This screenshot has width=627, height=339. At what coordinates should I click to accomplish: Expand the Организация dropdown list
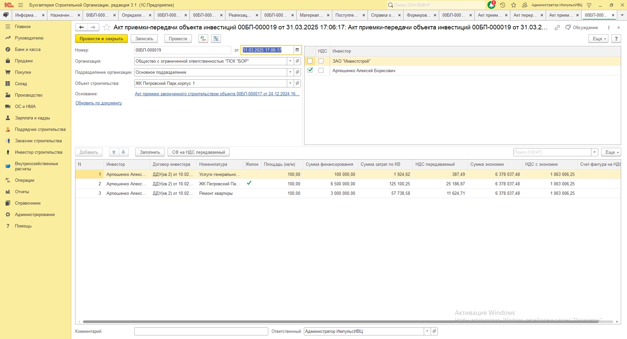[x=290, y=61]
